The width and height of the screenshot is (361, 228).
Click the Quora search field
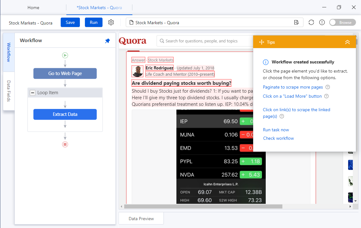pos(205,41)
